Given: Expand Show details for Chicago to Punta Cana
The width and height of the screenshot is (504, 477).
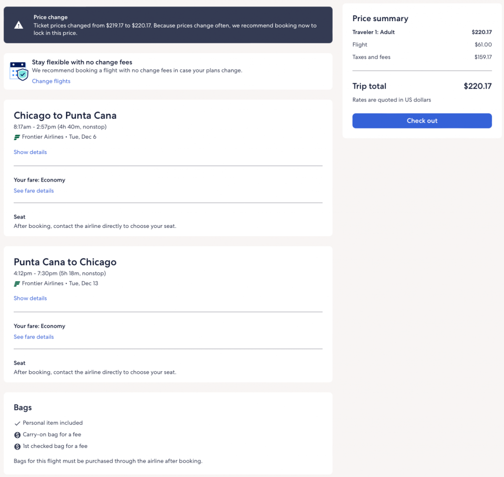Looking at the screenshot, I should [x=30, y=152].
